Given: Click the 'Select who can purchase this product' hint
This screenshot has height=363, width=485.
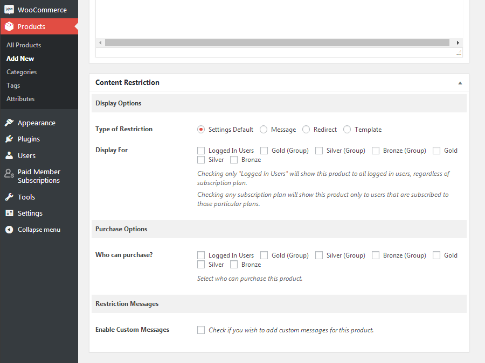Looking at the screenshot, I should 250,279.
